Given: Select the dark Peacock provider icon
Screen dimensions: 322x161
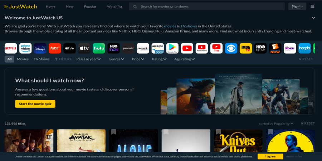Looking at the screenshot, I should pyautogui.click(x=128, y=48).
